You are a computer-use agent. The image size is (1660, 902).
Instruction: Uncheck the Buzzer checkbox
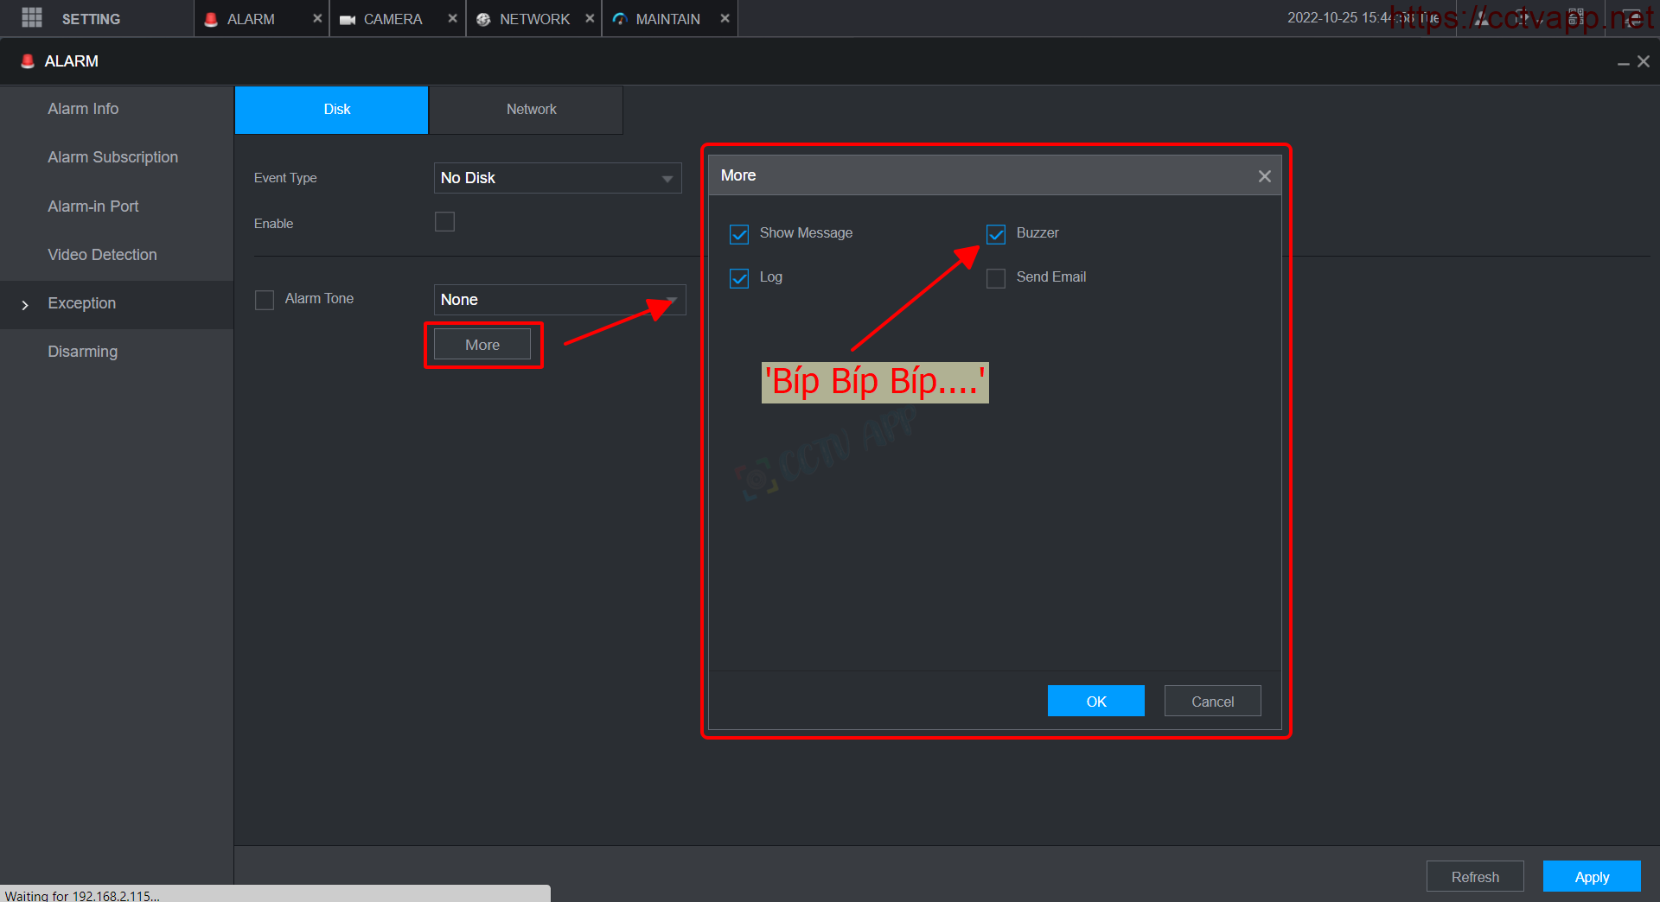[996, 234]
